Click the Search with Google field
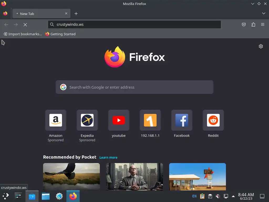Image resolution: width=269 pixels, height=202 pixels. click(134, 87)
